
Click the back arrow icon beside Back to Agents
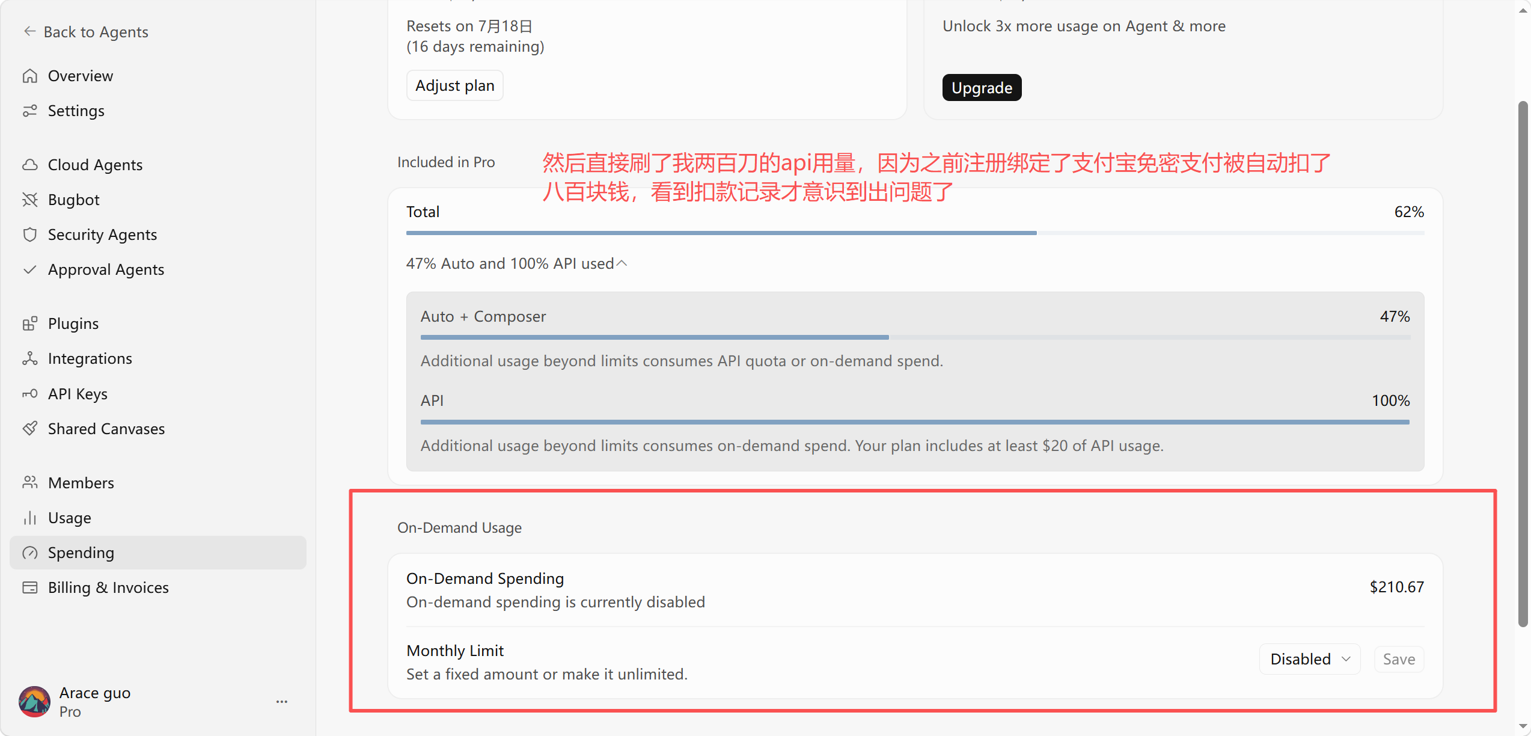(x=29, y=31)
